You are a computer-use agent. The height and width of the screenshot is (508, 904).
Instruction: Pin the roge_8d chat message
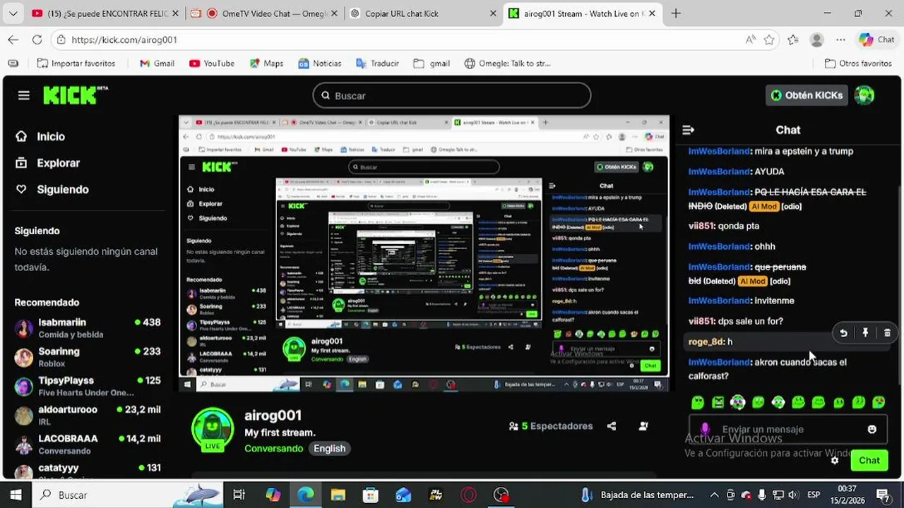(x=865, y=333)
